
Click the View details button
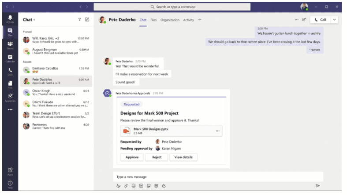point(183,157)
